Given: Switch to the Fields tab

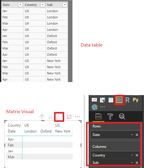Looking at the screenshot, I should coord(98,116).
